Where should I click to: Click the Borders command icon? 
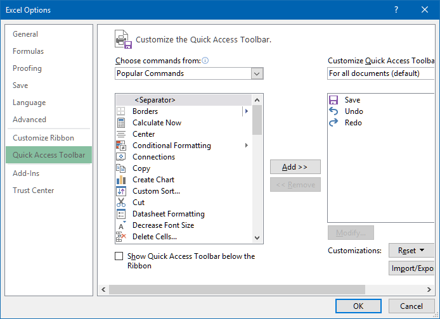point(121,111)
